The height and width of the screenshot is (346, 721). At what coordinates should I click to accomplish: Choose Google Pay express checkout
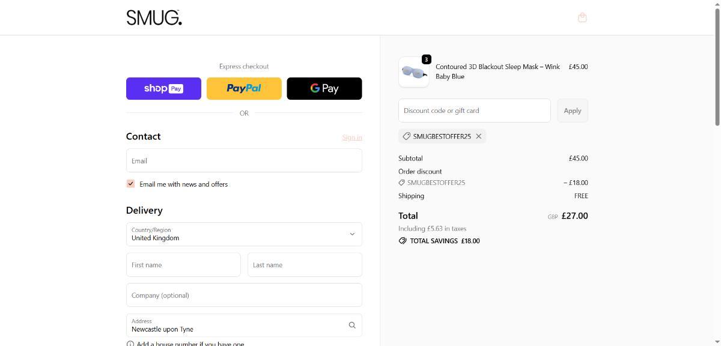(x=324, y=88)
